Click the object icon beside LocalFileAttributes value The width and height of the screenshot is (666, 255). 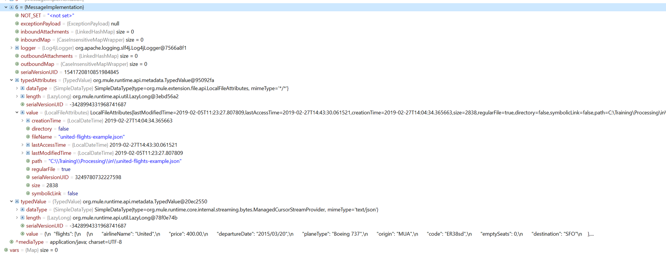coord(23,113)
